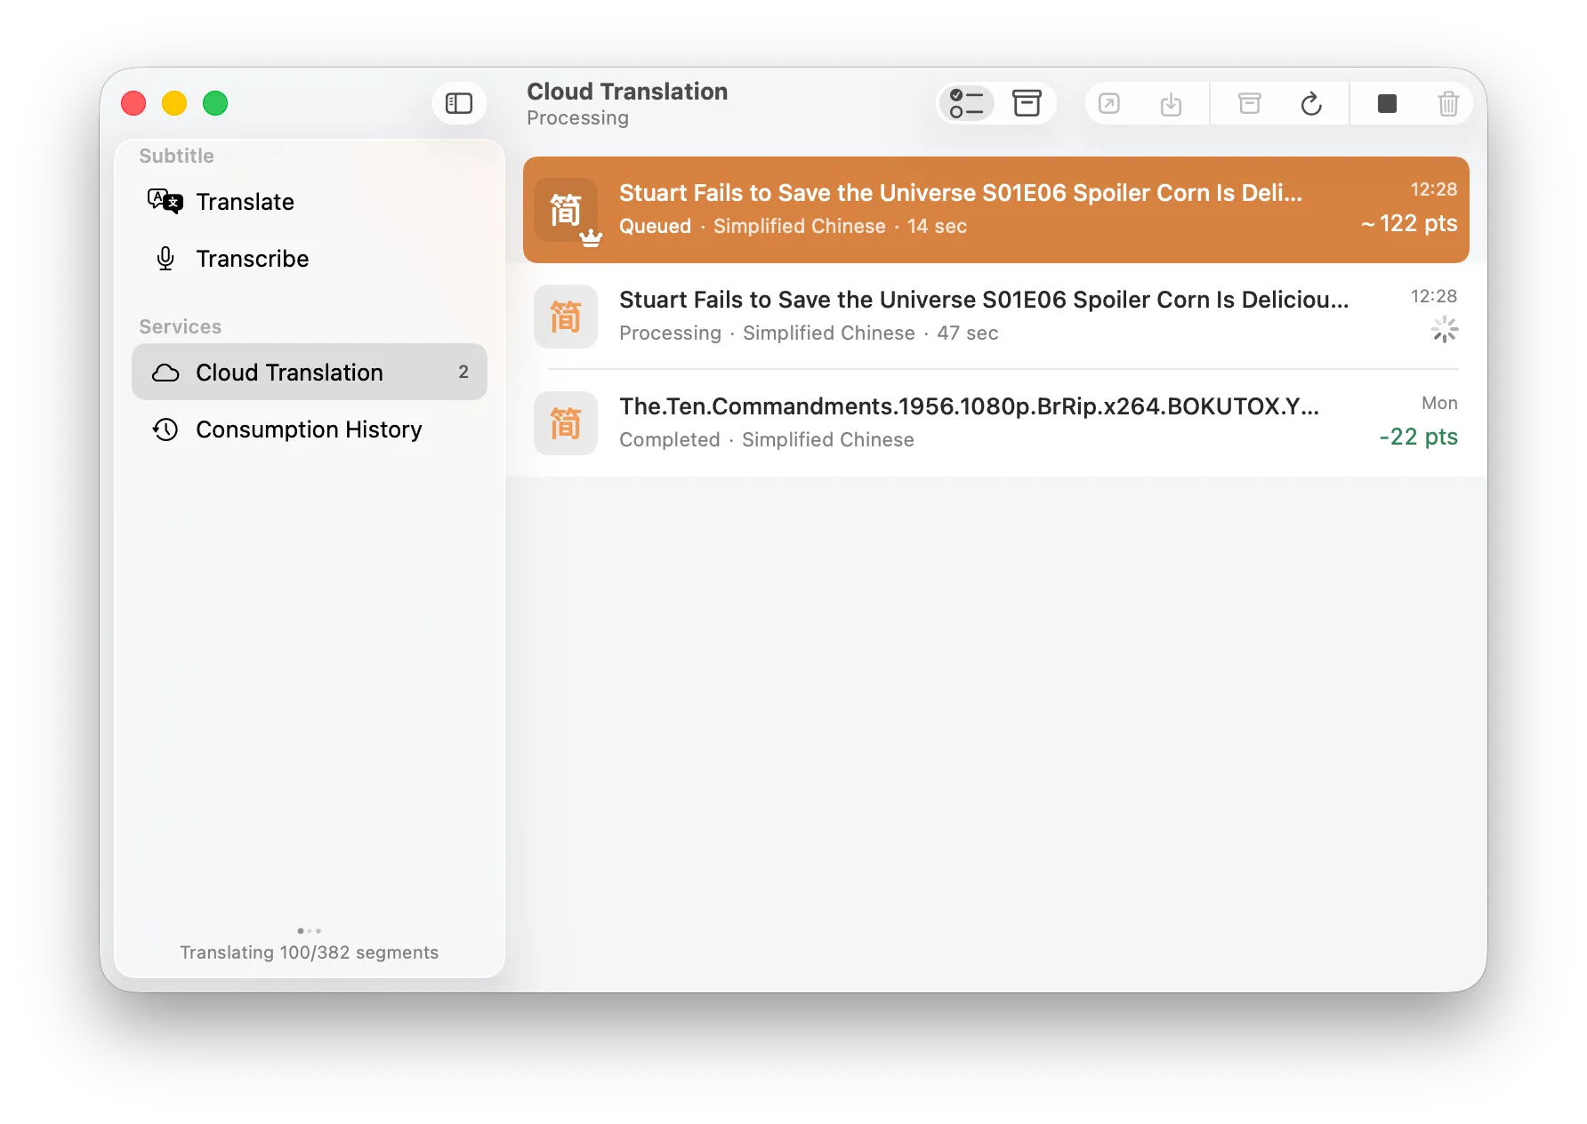The width and height of the screenshot is (1587, 1124).
Task: Click the cloud icon beside Cloud Translation
Action: point(165,373)
